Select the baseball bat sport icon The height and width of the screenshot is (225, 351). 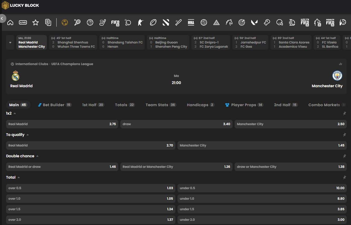179,23
